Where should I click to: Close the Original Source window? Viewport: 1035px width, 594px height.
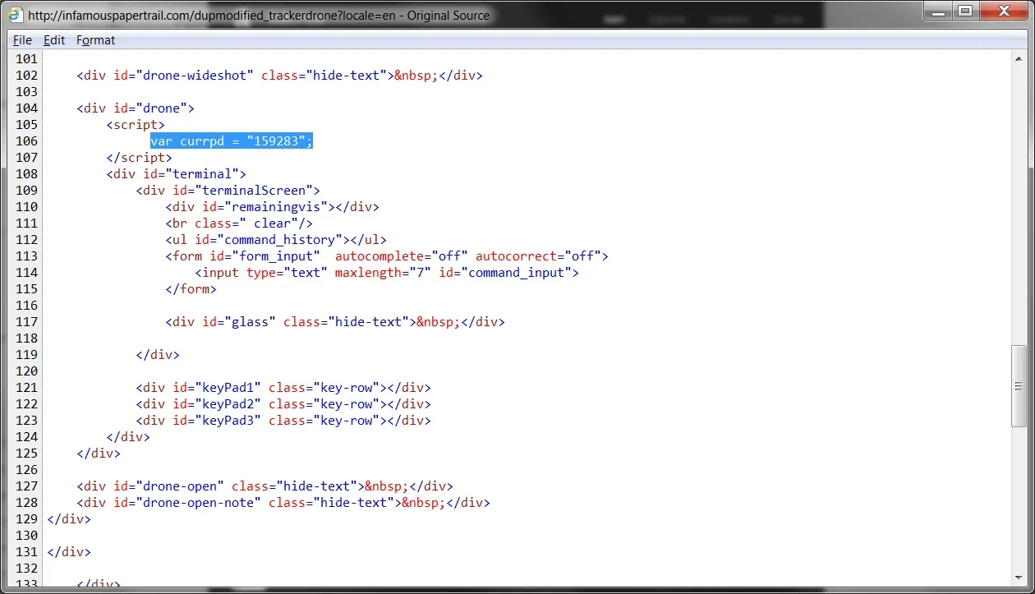[x=1002, y=11]
